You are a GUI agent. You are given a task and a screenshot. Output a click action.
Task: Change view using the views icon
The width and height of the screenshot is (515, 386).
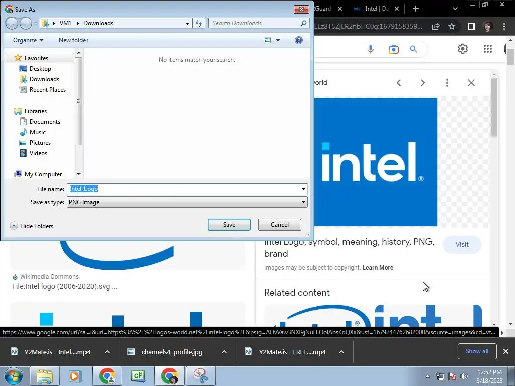[268, 40]
